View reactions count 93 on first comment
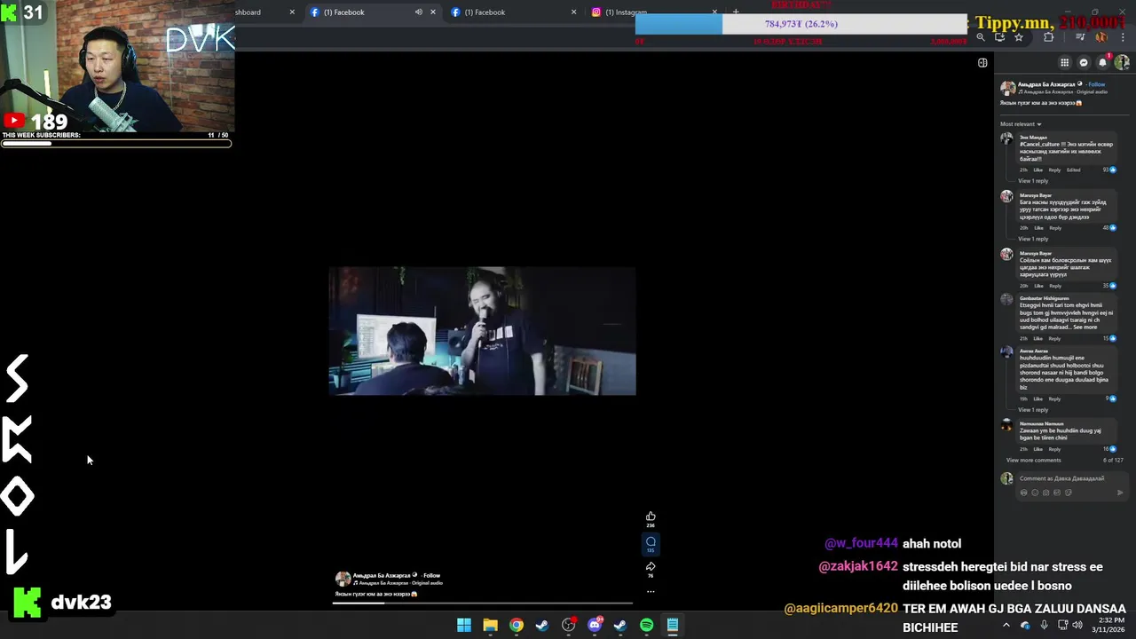This screenshot has width=1136, height=639. [x=1109, y=170]
